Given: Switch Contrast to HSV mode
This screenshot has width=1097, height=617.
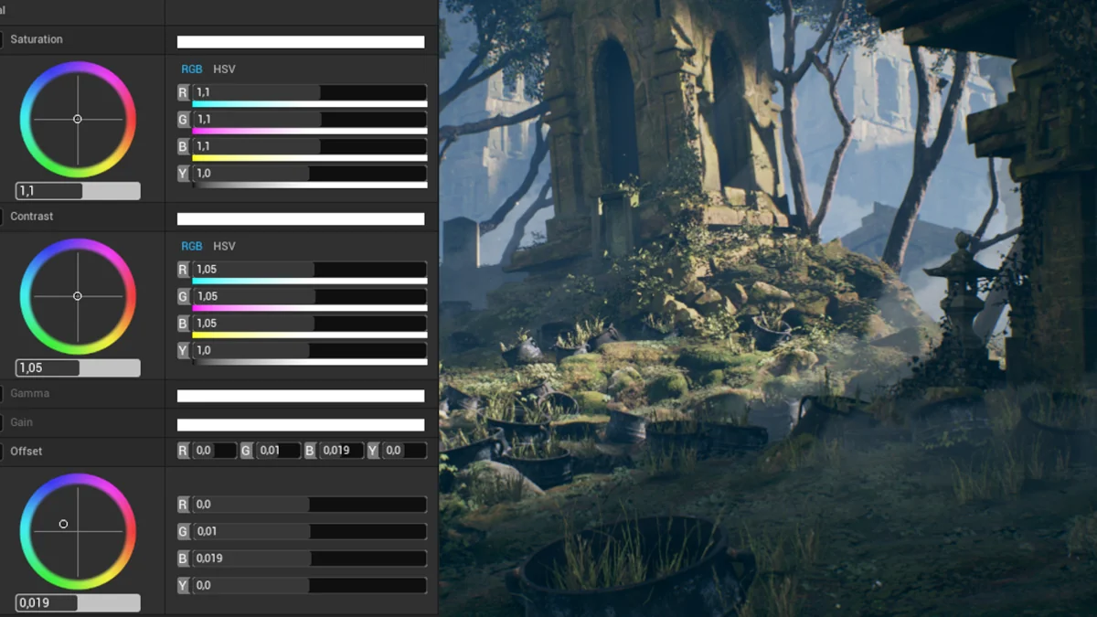Looking at the screenshot, I should click(x=224, y=247).
